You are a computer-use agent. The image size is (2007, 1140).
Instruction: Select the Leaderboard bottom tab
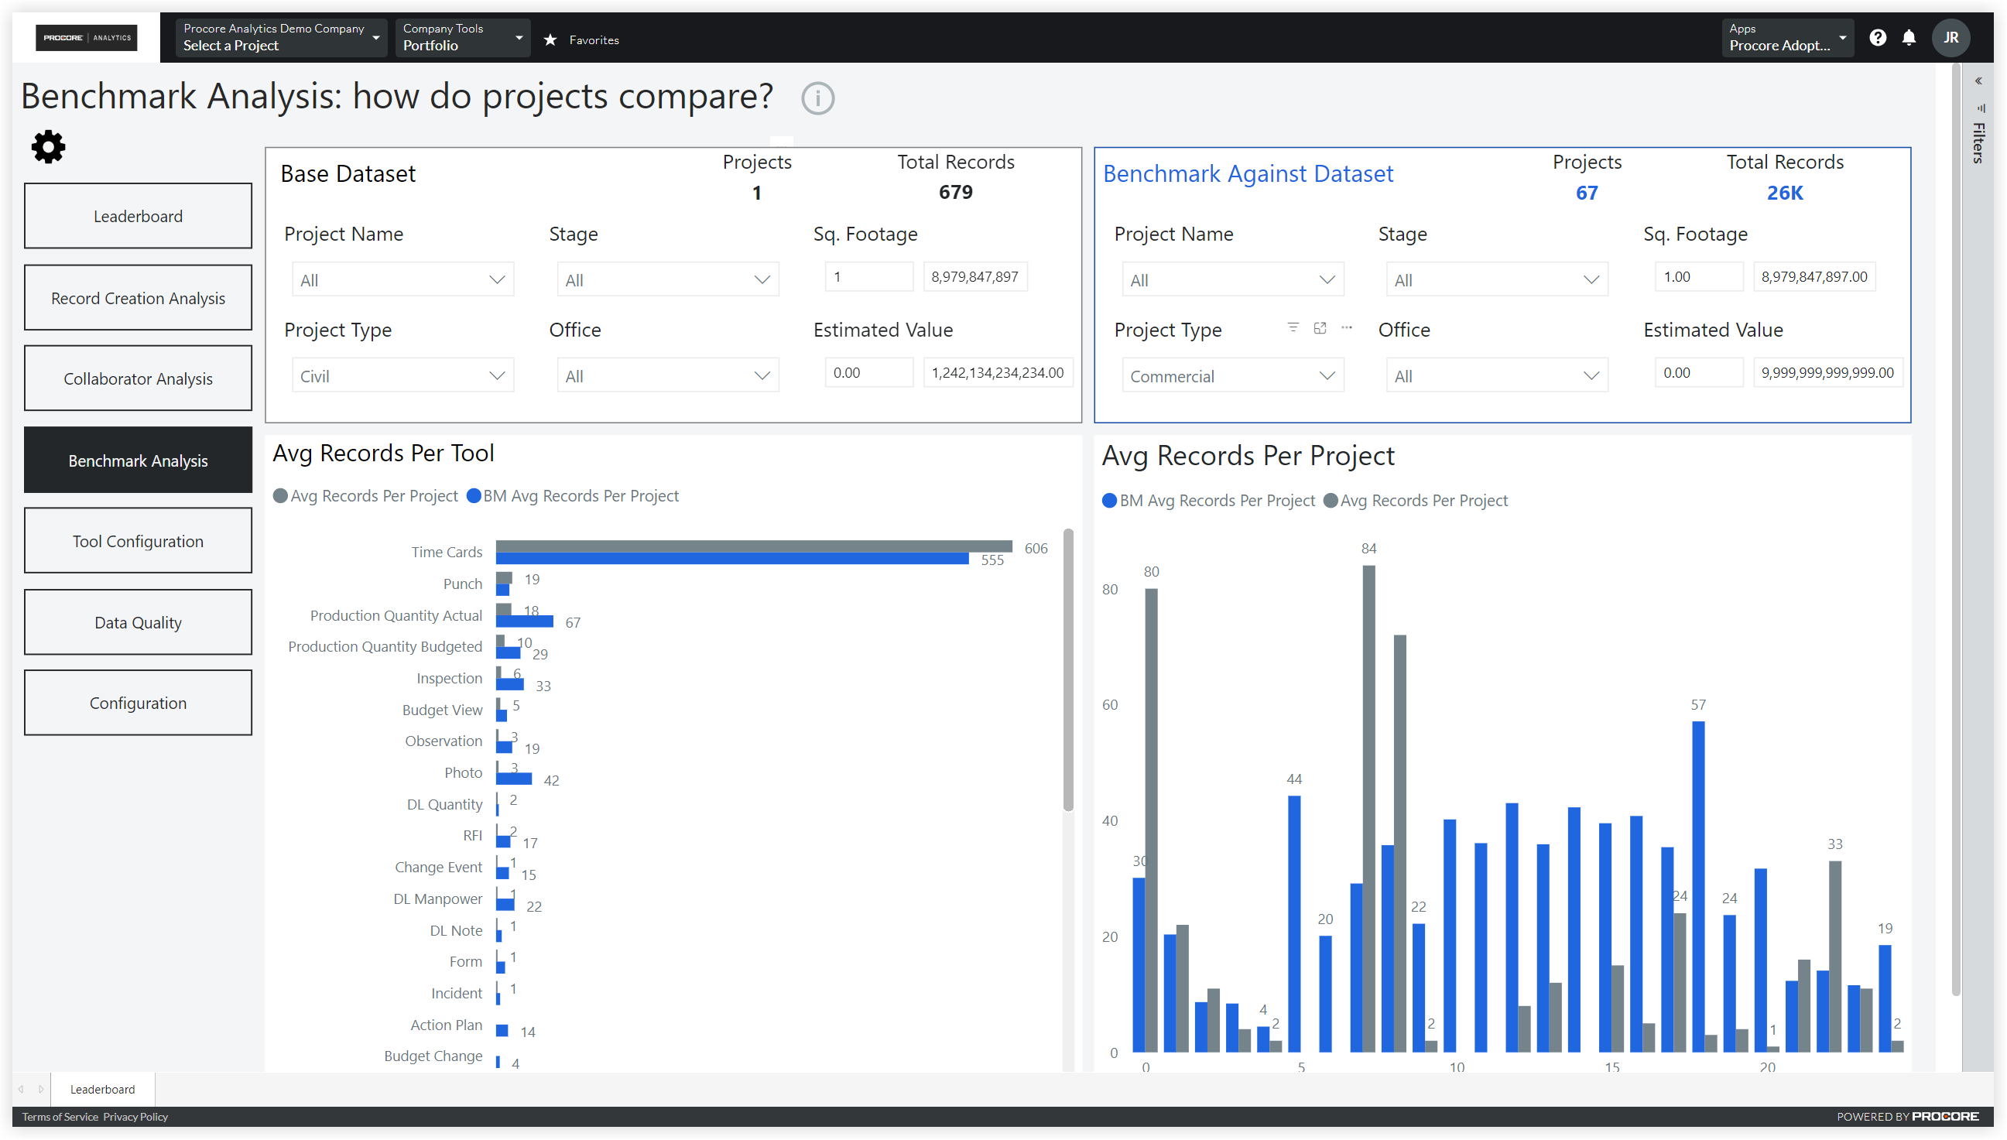pos(103,1089)
